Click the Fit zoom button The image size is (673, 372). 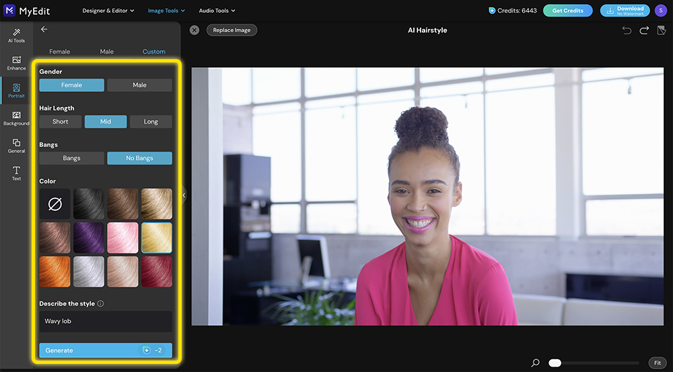[657, 363]
